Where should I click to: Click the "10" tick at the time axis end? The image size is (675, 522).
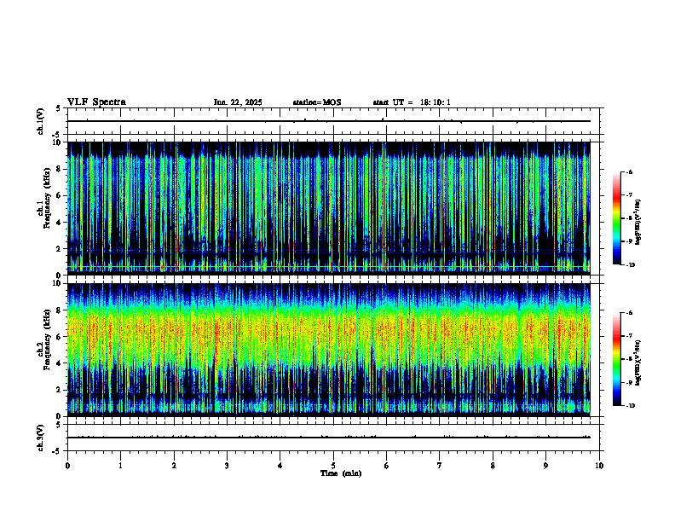click(599, 466)
